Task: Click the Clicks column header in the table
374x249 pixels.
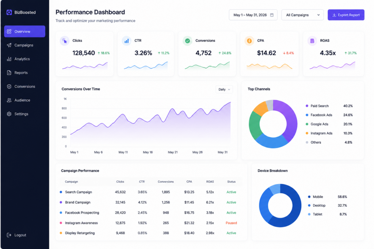Action: 120,182
